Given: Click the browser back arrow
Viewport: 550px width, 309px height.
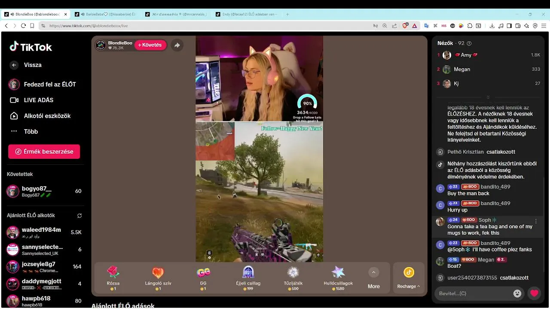Looking at the screenshot, I should 6,26.
